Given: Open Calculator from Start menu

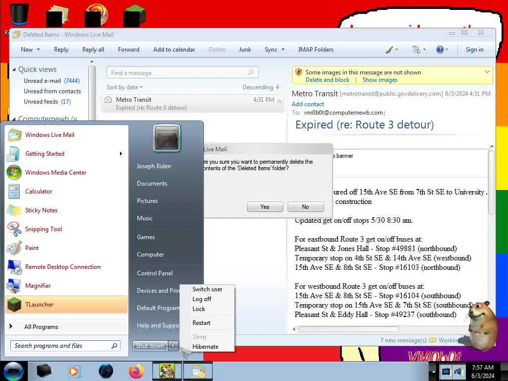Looking at the screenshot, I should (66, 191).
